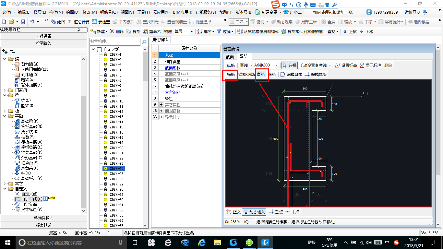Select 直筋 rebar type
Screen dimensions: 443x249
[x=261, y=74]
